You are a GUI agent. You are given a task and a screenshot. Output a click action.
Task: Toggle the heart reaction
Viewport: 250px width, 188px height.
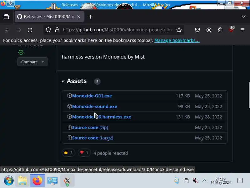coord(84,153)
